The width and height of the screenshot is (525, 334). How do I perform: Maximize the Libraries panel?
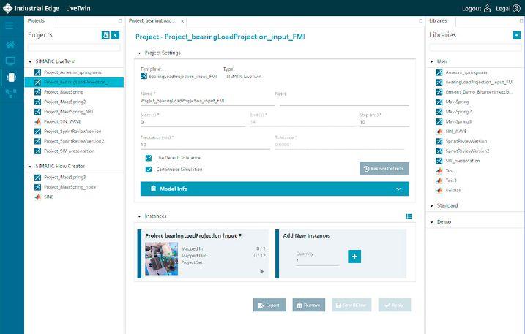521,20
